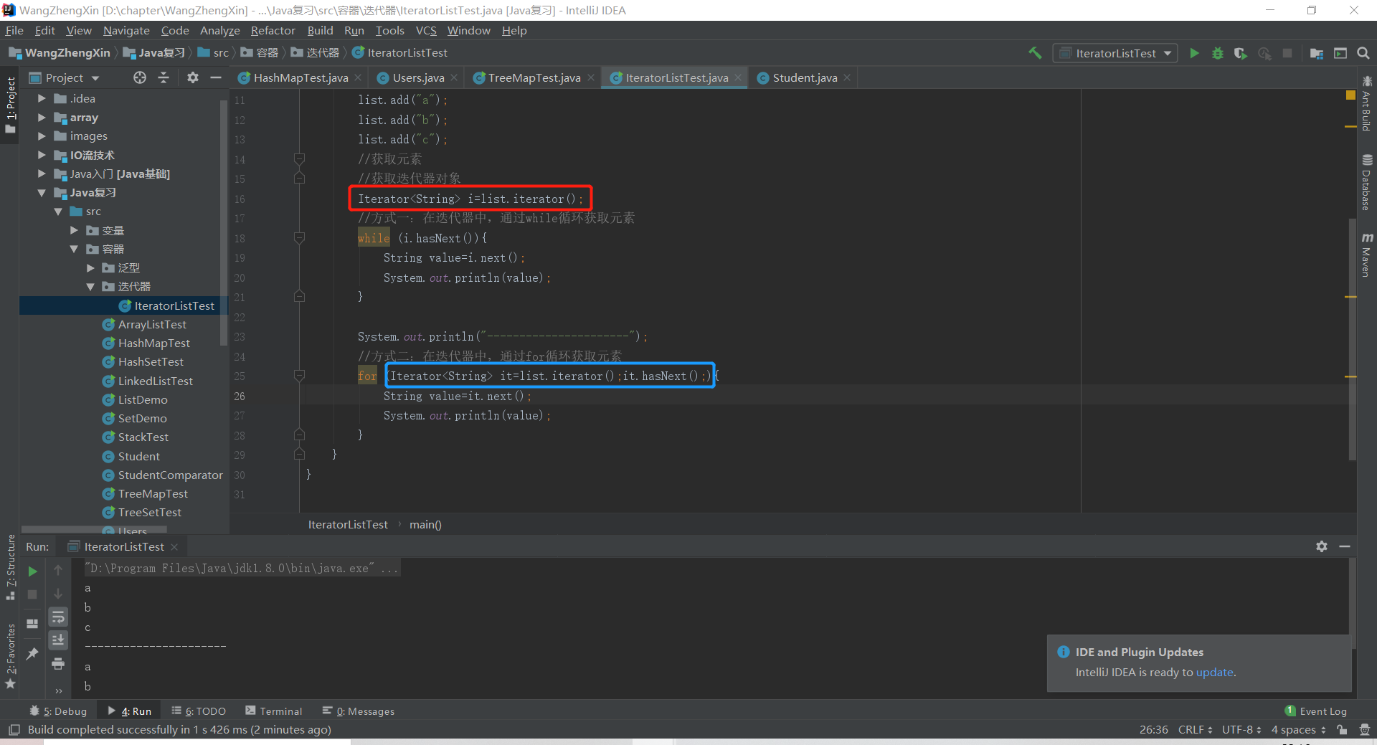Switch to HashMapTest.java tab

tap(301, 77)
